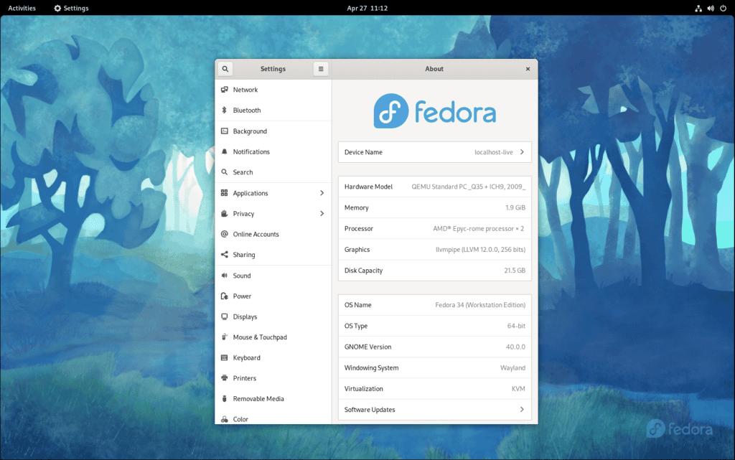
Task: Select Sharing label in sidebar
Action: click(244, 254)
